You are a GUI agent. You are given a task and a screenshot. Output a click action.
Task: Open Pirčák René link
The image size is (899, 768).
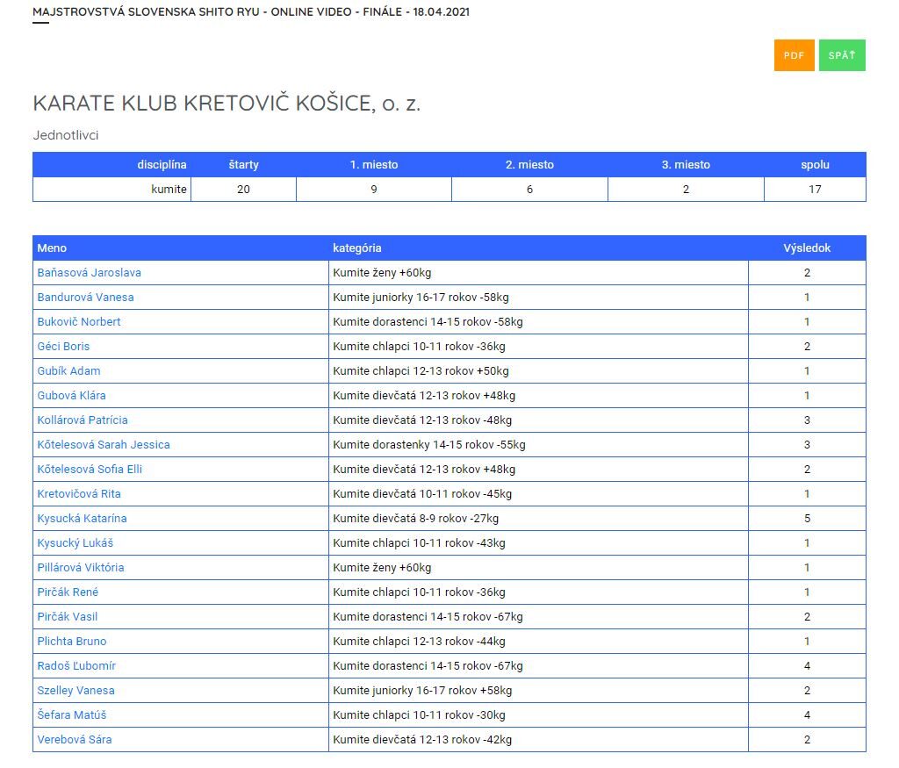tap(68, 592)
